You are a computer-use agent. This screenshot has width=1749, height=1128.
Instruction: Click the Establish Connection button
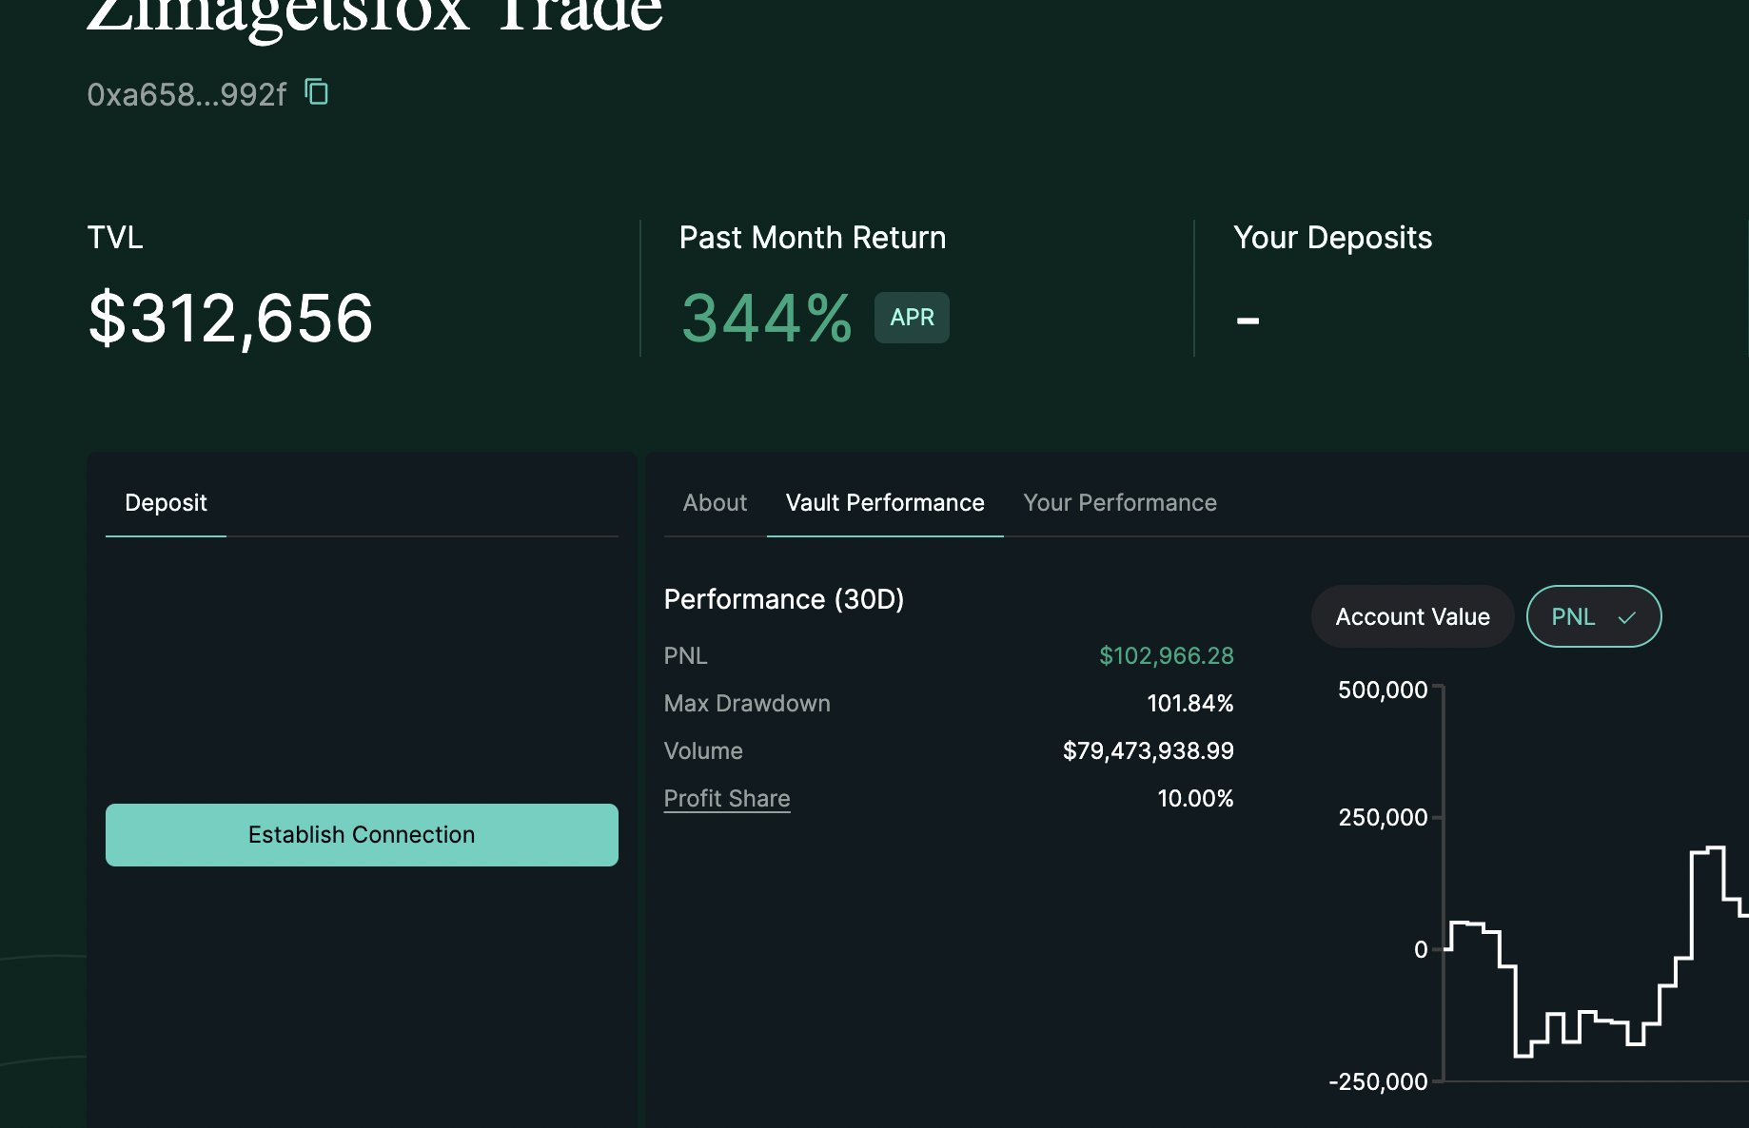(362, 834)
